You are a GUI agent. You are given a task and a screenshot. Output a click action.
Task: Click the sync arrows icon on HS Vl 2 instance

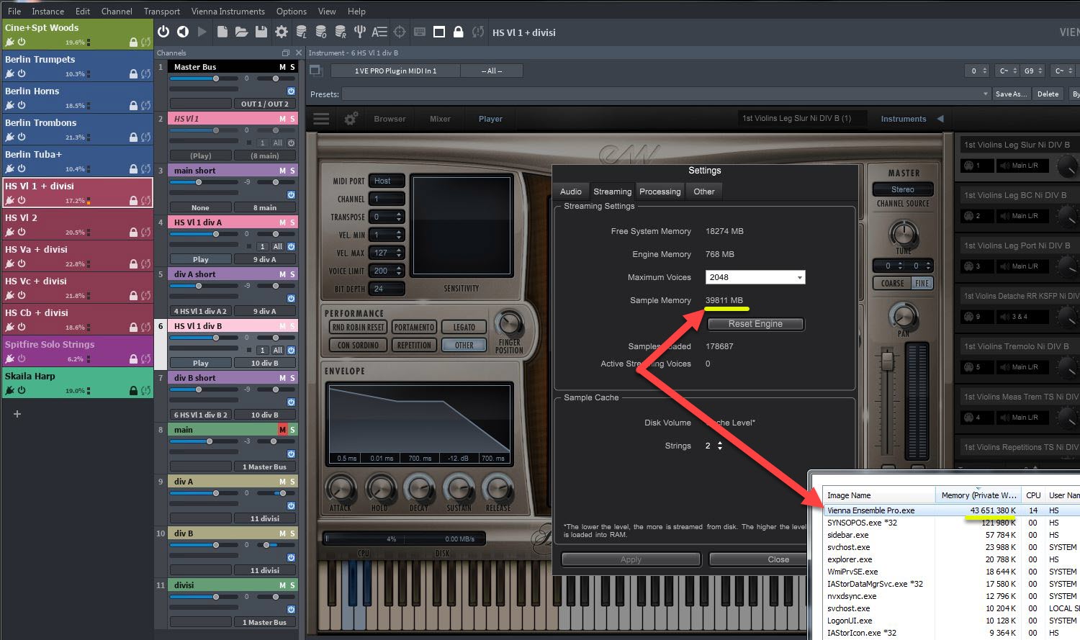146,232
